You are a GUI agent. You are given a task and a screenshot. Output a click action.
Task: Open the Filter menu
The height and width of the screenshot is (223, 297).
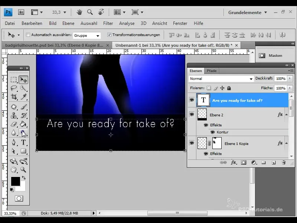108,23
